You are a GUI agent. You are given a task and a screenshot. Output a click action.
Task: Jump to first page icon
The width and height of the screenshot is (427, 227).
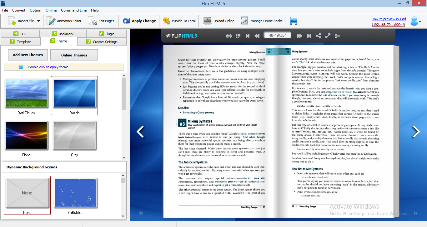click(x=248, y=36)
